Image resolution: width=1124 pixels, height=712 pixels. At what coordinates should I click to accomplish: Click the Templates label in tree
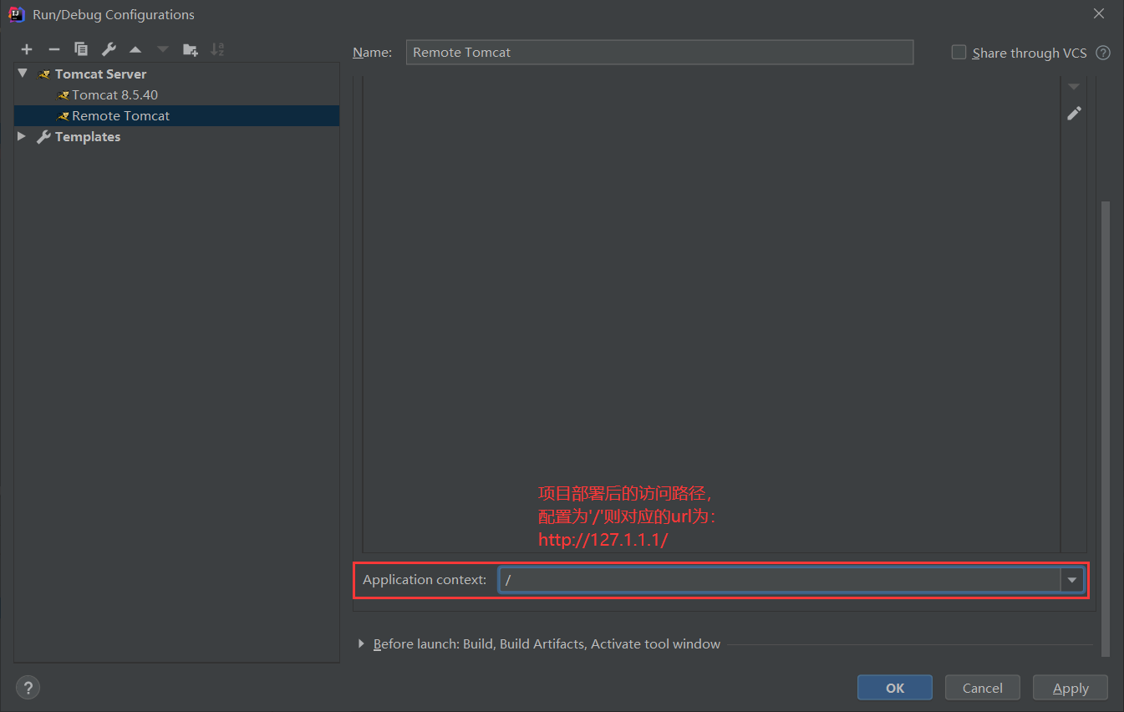tap(88, 137)
